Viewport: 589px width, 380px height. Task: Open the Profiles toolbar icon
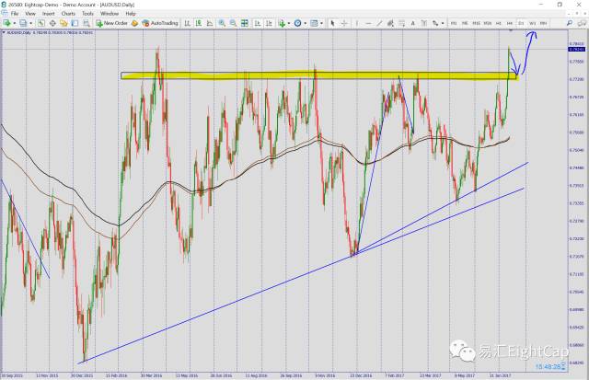tap(23, 23)
